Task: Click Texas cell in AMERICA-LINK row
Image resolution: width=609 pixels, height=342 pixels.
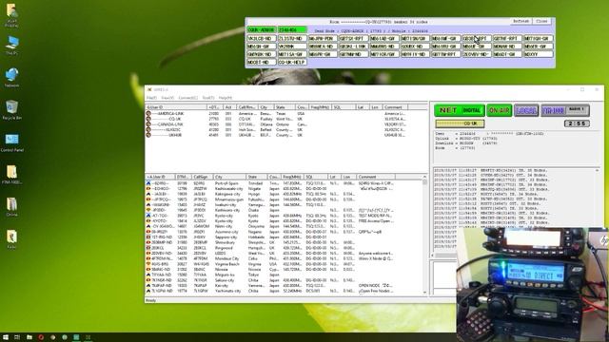Action: click(281, 114)
